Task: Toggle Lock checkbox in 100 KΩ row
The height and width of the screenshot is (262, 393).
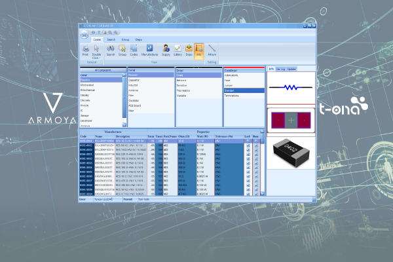Action: [248, 185]
